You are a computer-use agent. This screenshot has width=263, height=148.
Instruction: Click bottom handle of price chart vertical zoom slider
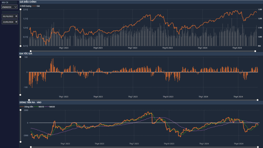click(x=21, y=46)
